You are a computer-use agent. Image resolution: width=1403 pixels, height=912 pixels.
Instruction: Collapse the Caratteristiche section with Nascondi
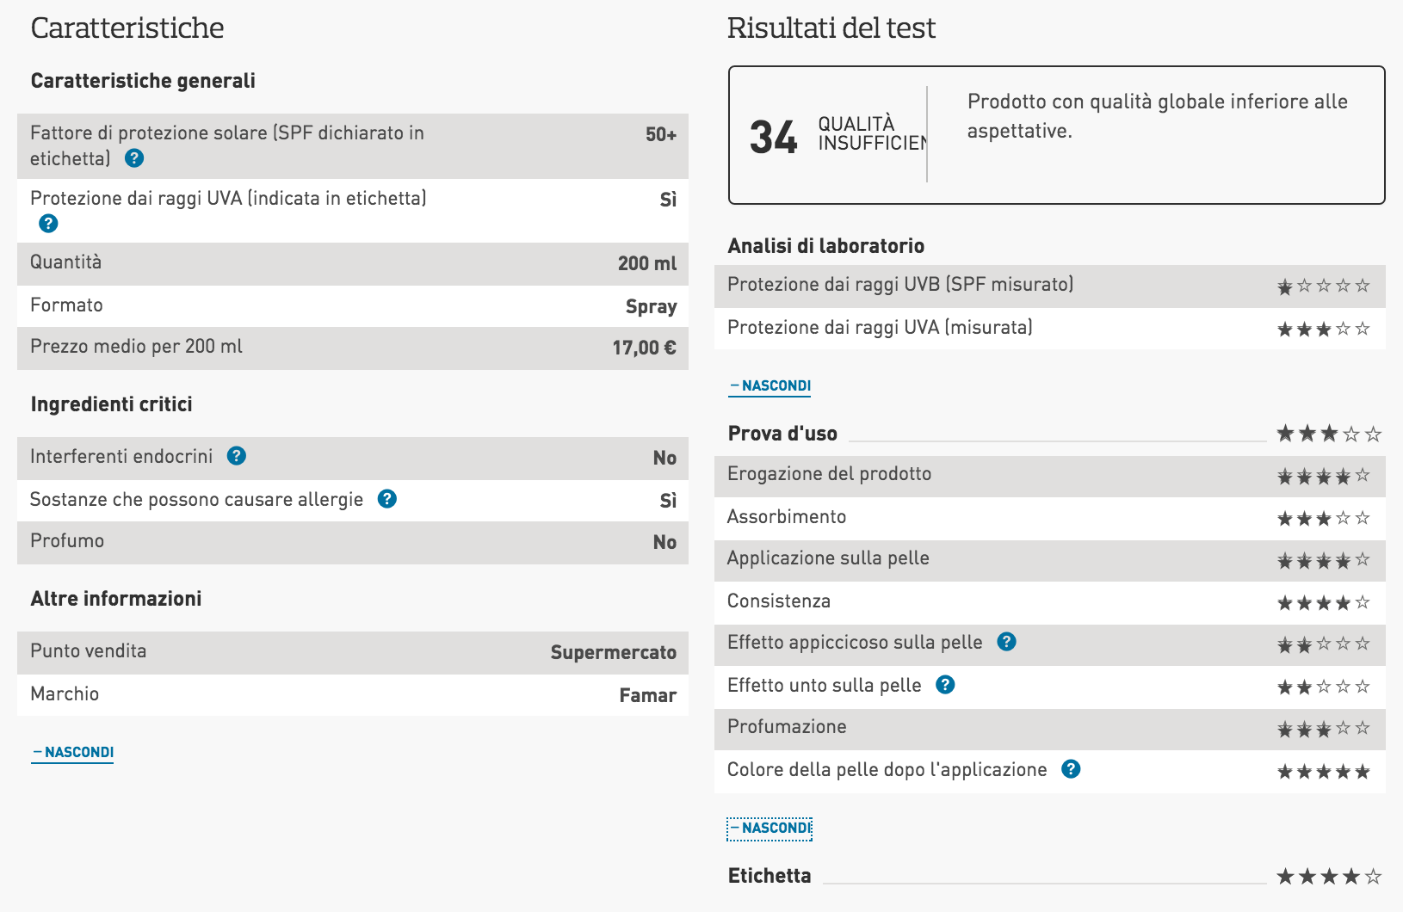73,753
